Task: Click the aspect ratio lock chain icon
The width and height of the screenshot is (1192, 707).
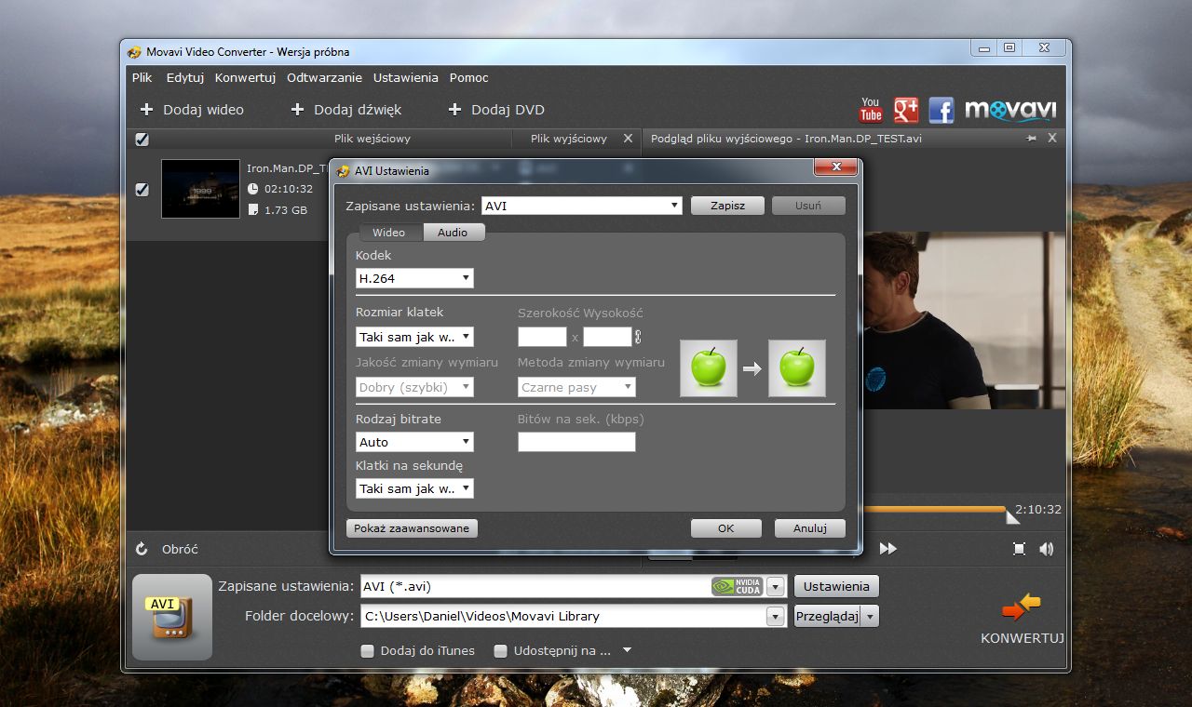Action: point(638,337)
